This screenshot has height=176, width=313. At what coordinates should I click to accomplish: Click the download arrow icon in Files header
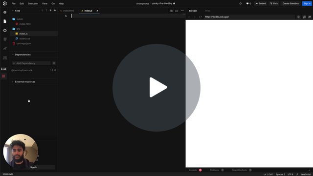pyautogui.click(x=42, y=11)
